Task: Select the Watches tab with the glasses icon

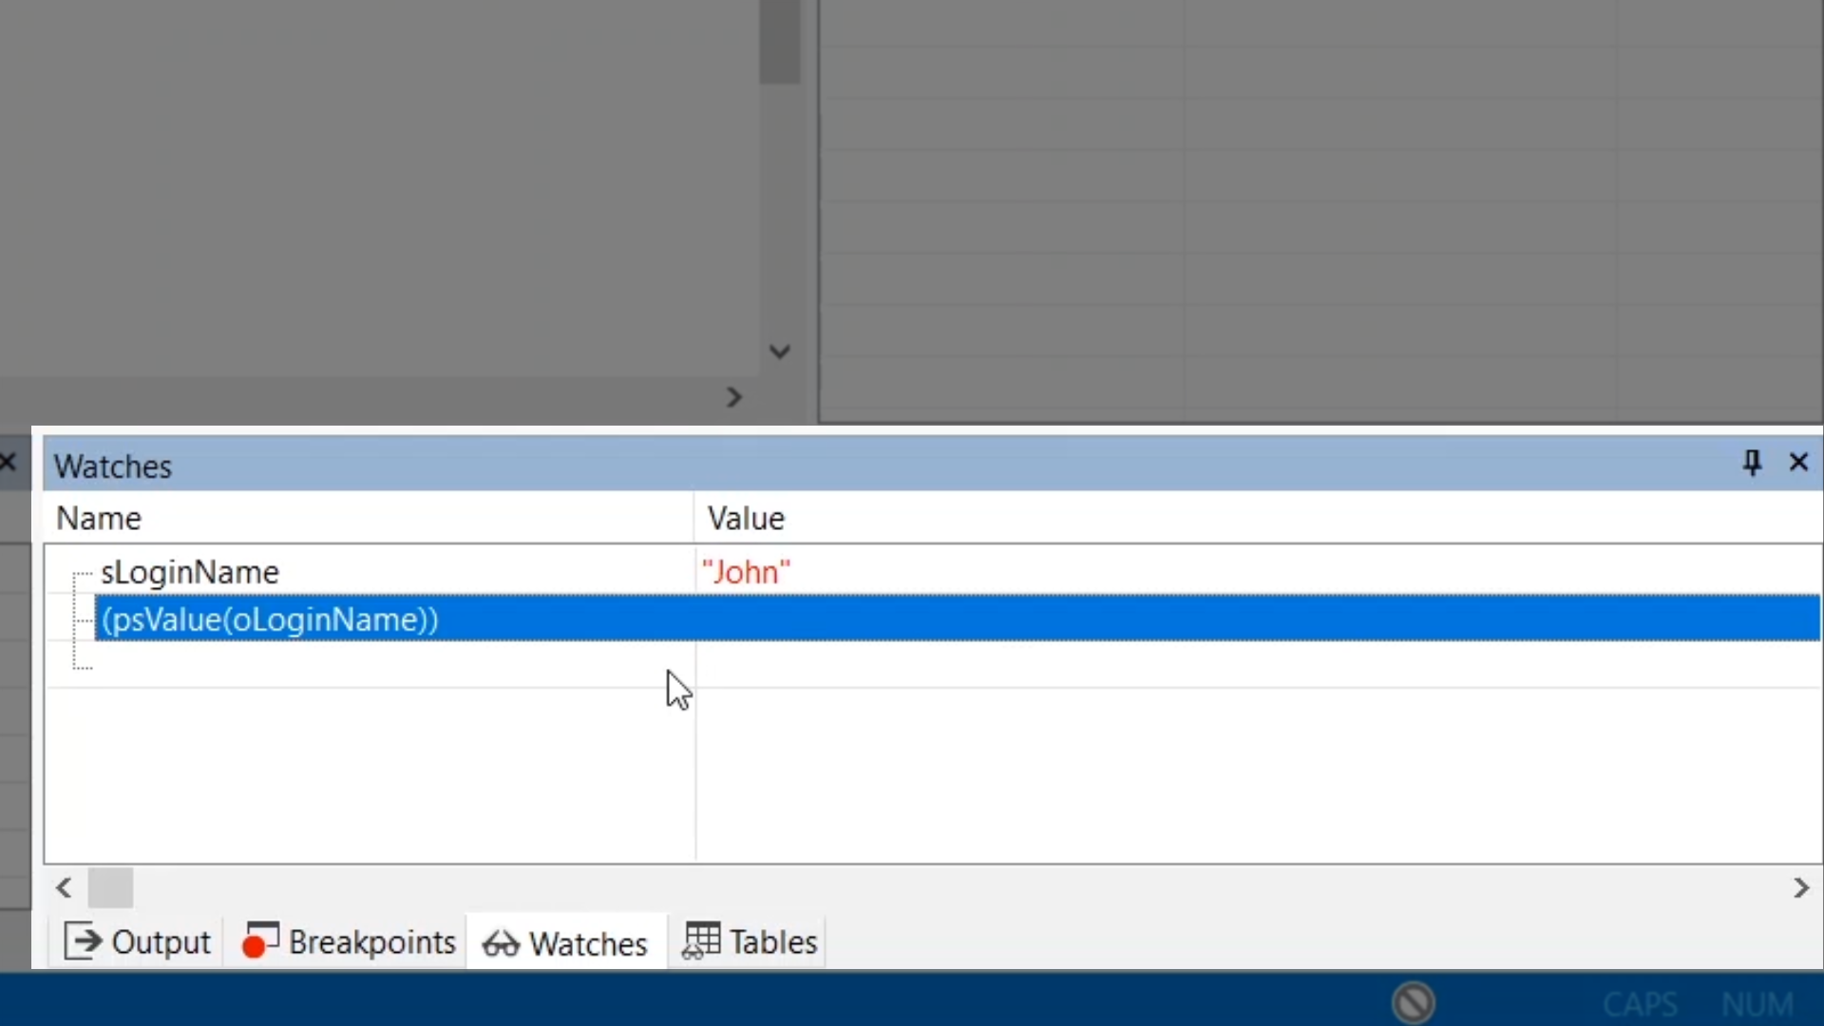Action: [566, 943]
